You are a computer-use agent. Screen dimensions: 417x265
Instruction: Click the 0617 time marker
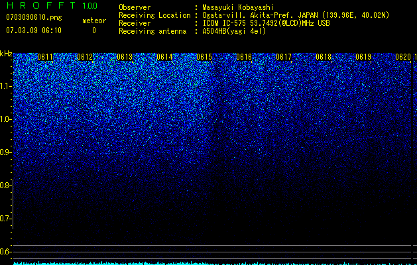coord(284,57)
